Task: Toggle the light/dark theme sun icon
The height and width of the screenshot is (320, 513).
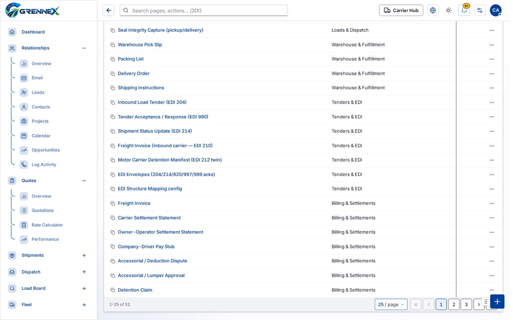Action: point(448,10)
